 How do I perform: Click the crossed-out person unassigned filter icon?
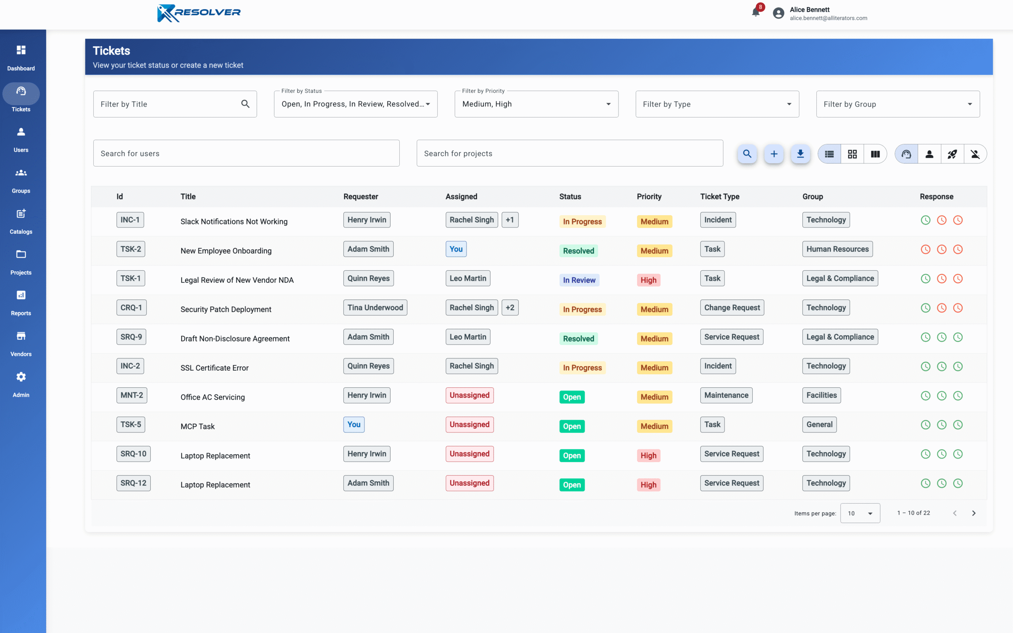tap(975, 154)
